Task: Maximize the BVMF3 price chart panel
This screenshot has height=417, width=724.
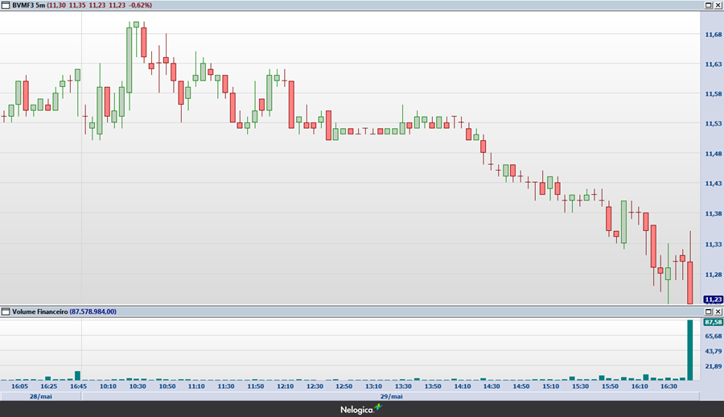Action: tap(708, 5)
